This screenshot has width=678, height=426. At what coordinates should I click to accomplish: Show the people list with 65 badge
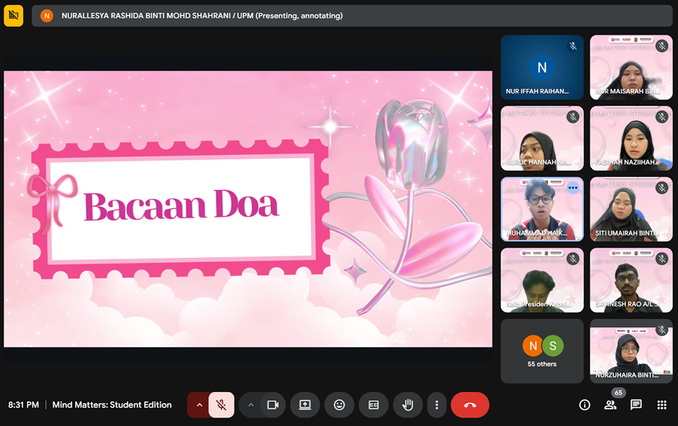tap(610, 405)
